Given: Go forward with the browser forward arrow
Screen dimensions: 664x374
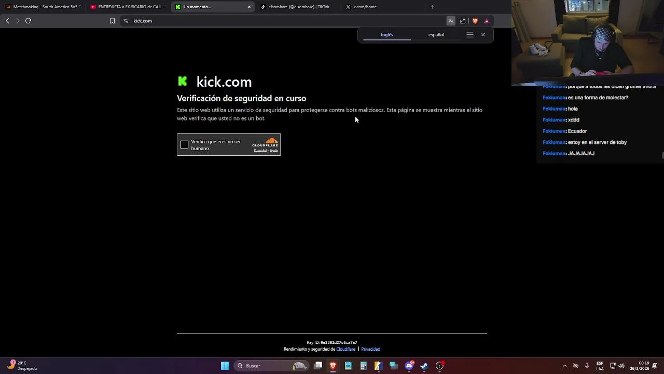Looking at the screenshot, I should [x=18, y=21].
